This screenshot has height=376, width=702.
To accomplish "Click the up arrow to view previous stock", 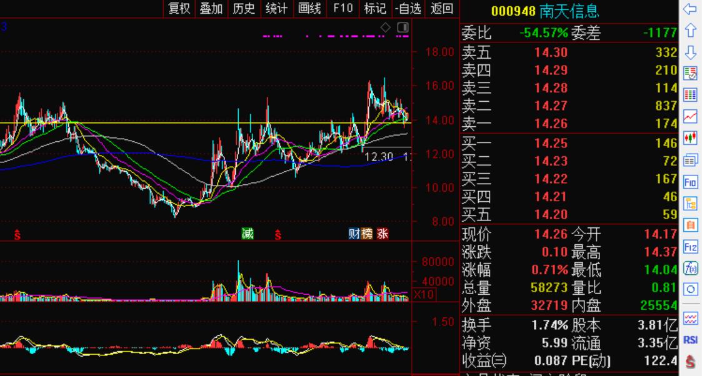I will (690, 28).
